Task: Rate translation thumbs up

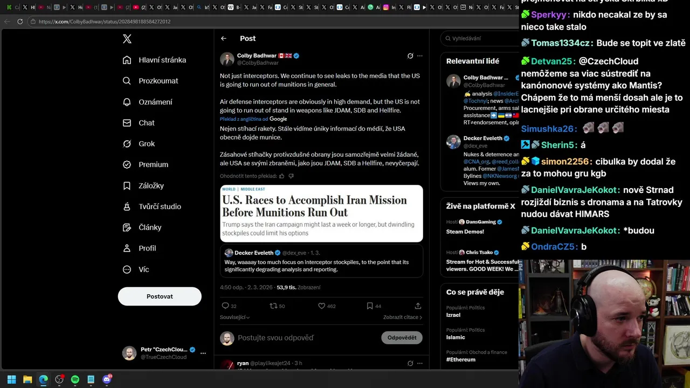Action: click(x=281, y=176)
